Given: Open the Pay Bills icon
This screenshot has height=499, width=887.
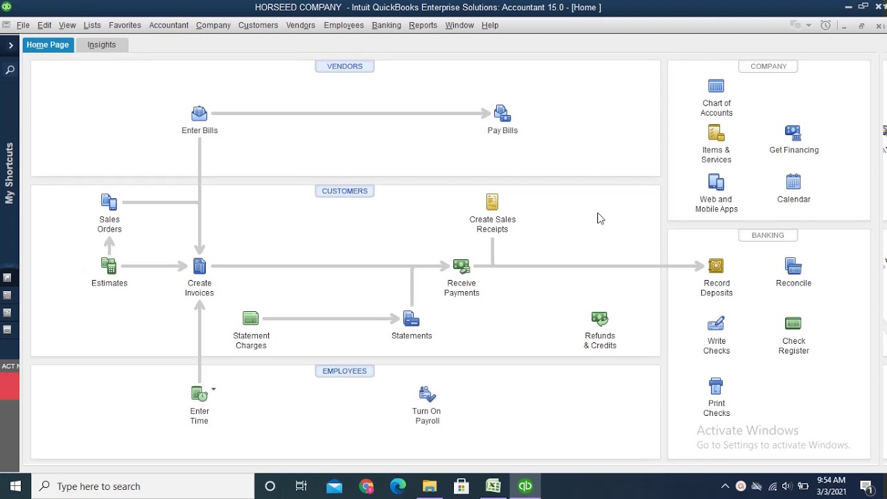Looking at the screenshot, I should pyautogui.click(x=502, y=114).
